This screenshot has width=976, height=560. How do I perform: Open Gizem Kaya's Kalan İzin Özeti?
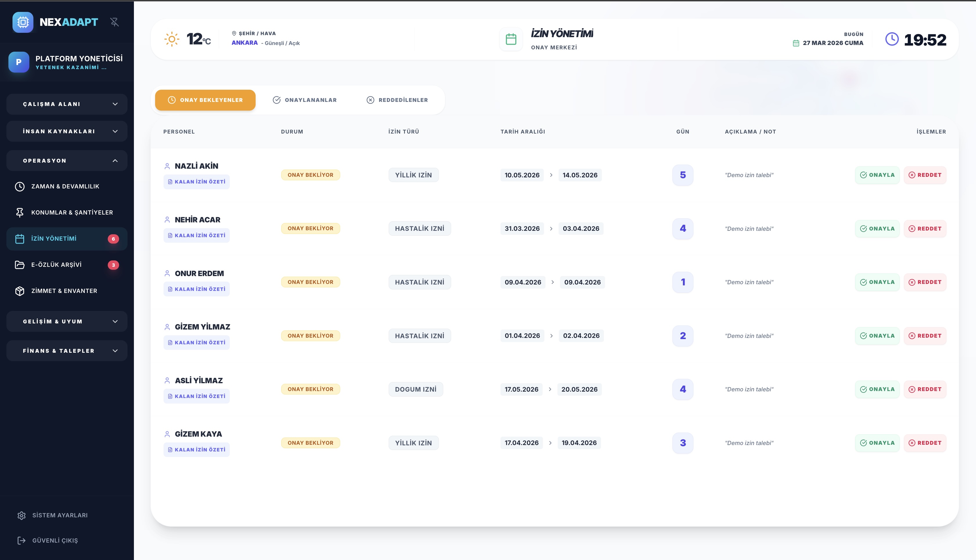(x=196, y=450)
